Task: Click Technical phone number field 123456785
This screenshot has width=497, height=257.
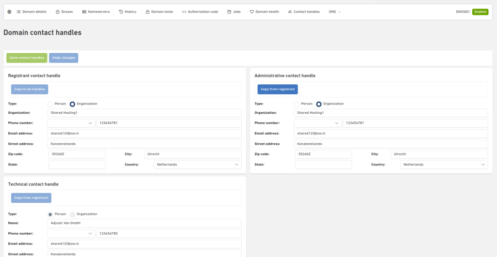Action: pos(169,234)
